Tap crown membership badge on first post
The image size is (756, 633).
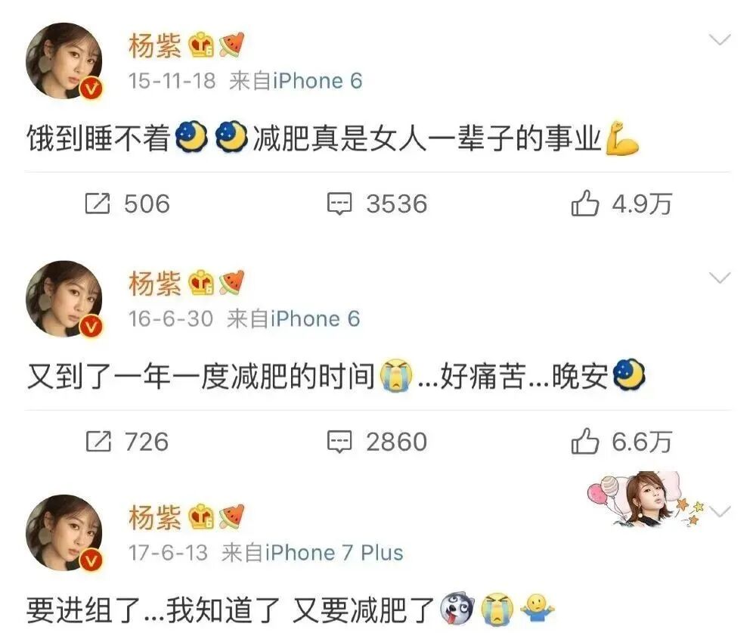pyautogui.click(x=201, y=45)
